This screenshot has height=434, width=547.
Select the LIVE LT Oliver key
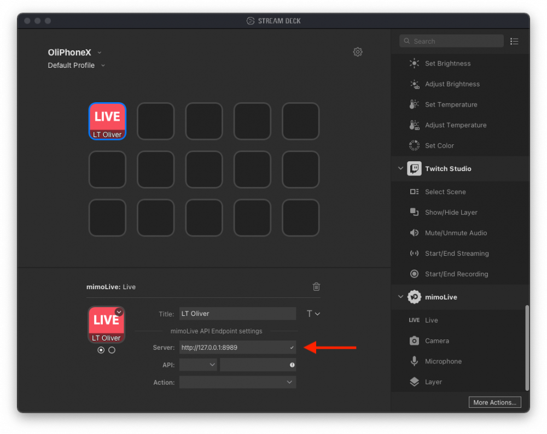coord(107,121)
